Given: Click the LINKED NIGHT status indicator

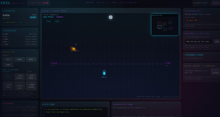Looking at the screenshot, I should pyautogui.click(x=201, y=3).
